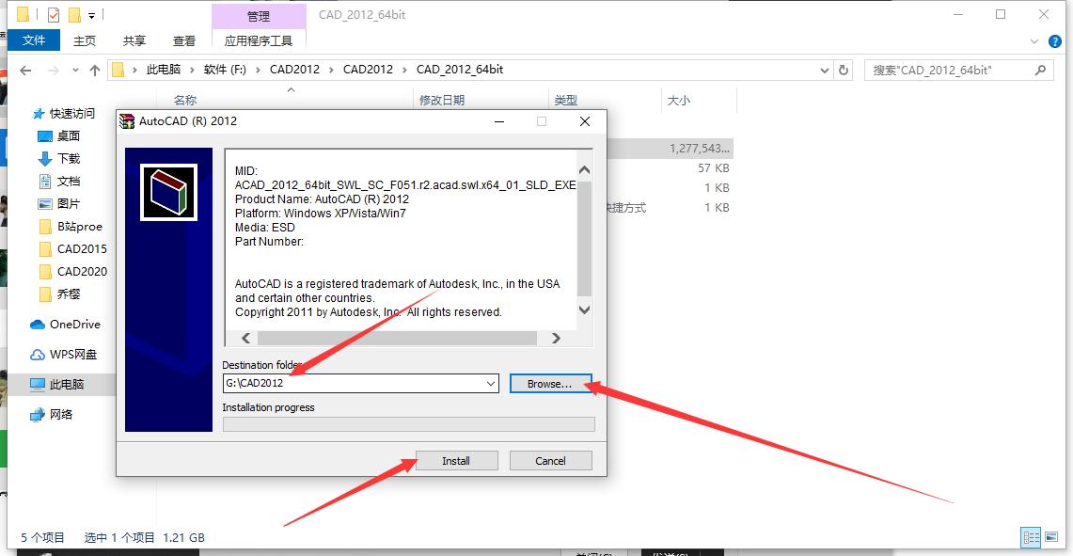Click the refresh icon beside the address bar

[x=844, y=69]
